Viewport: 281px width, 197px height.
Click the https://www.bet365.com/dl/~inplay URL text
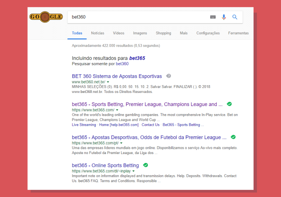tap(101, 171)
